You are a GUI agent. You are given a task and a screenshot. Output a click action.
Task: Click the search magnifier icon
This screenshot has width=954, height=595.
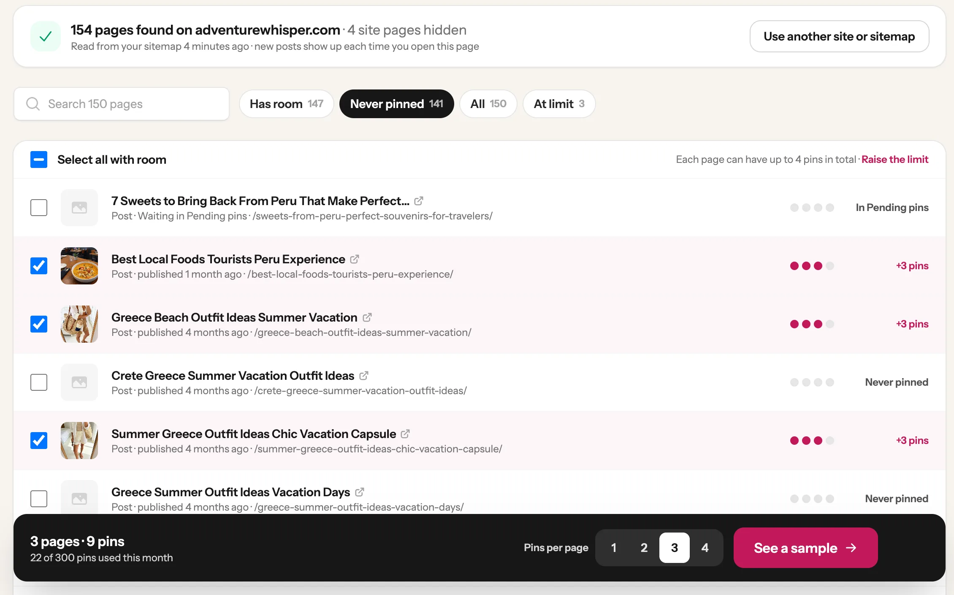point(33,104)
